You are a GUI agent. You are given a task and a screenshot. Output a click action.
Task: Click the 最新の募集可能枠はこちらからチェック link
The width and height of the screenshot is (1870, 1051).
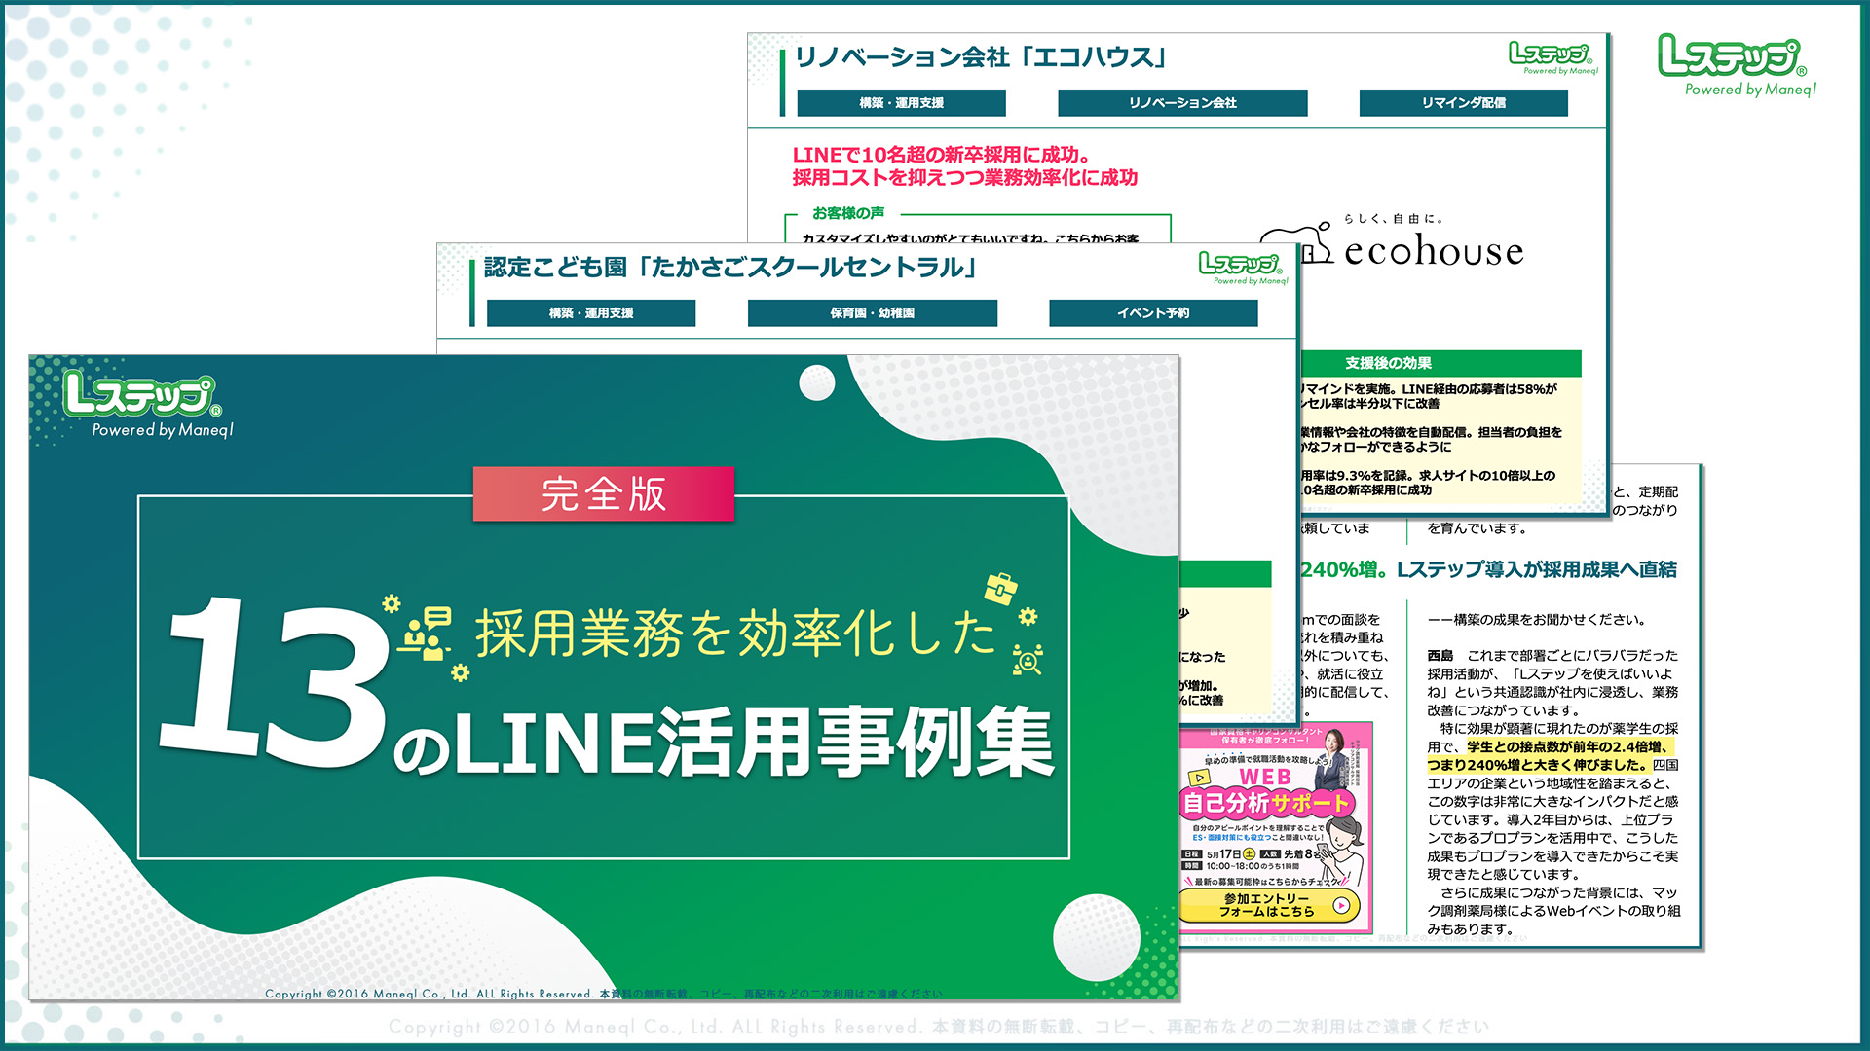(x=1264, y=881)
